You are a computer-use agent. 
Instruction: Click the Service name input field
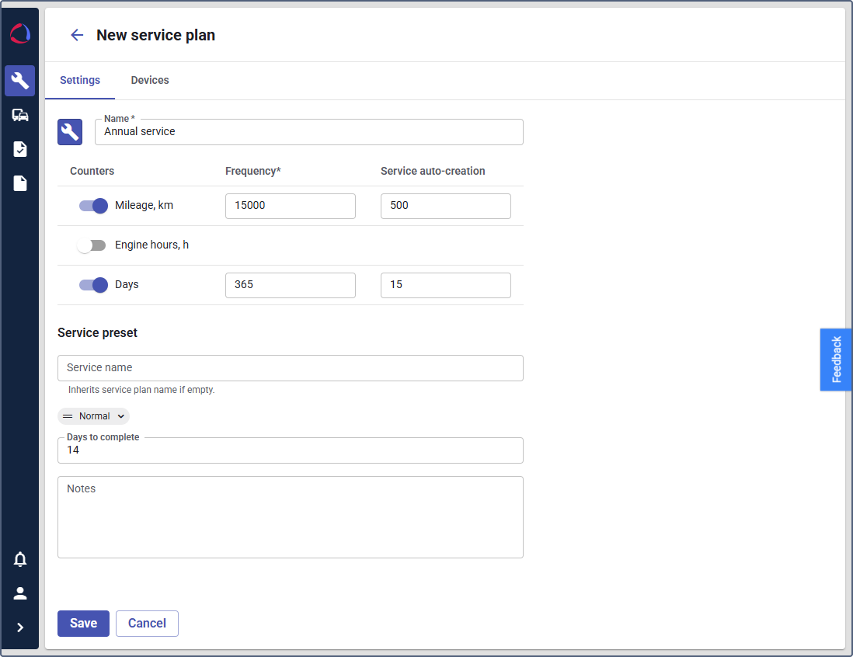pyautogui.click(x=291, y=368)
